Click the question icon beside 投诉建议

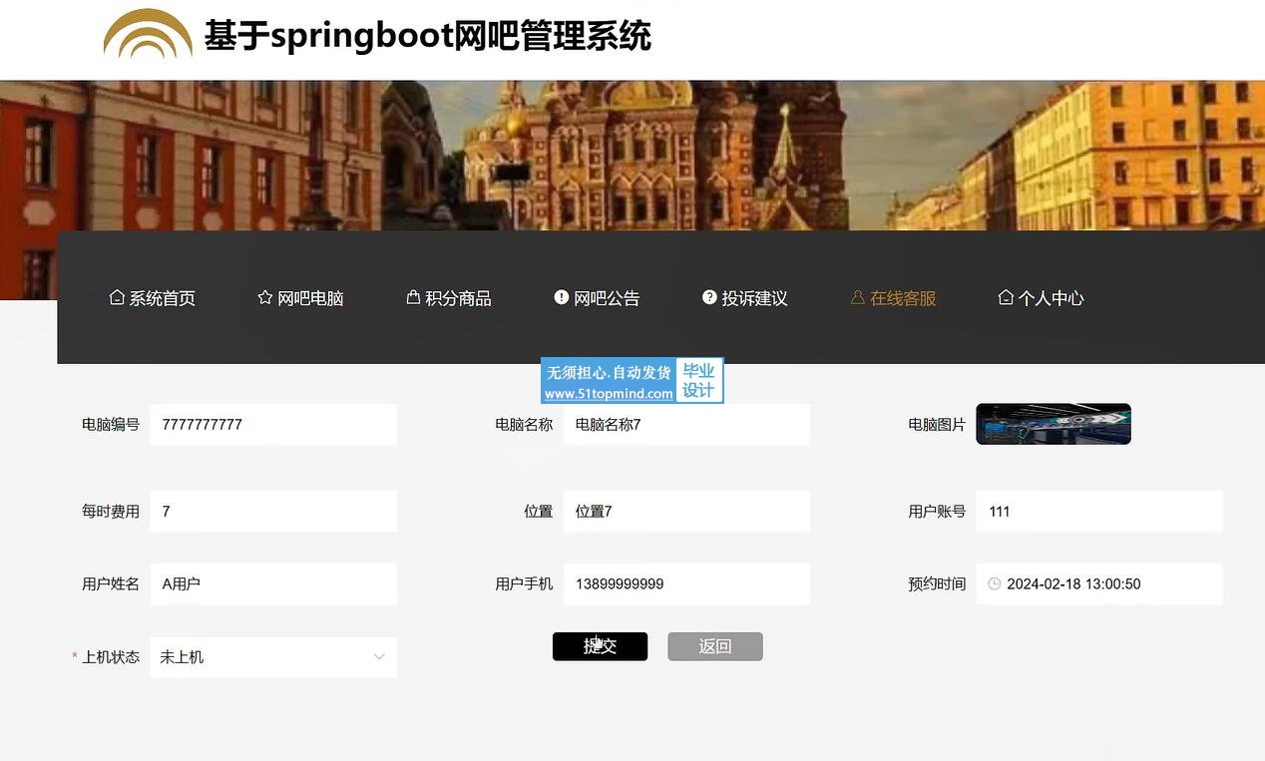click(709, 297)
